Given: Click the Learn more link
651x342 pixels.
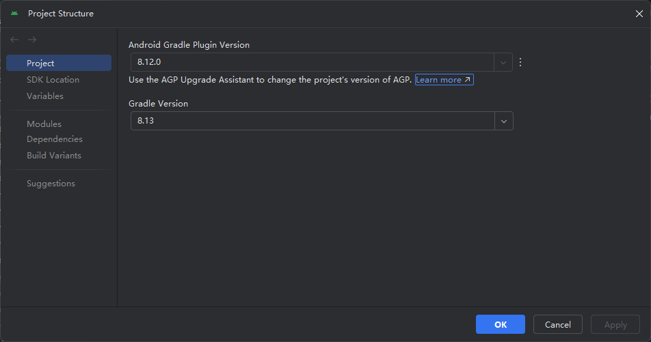Looking at the screenshot, I should [444, 80].
